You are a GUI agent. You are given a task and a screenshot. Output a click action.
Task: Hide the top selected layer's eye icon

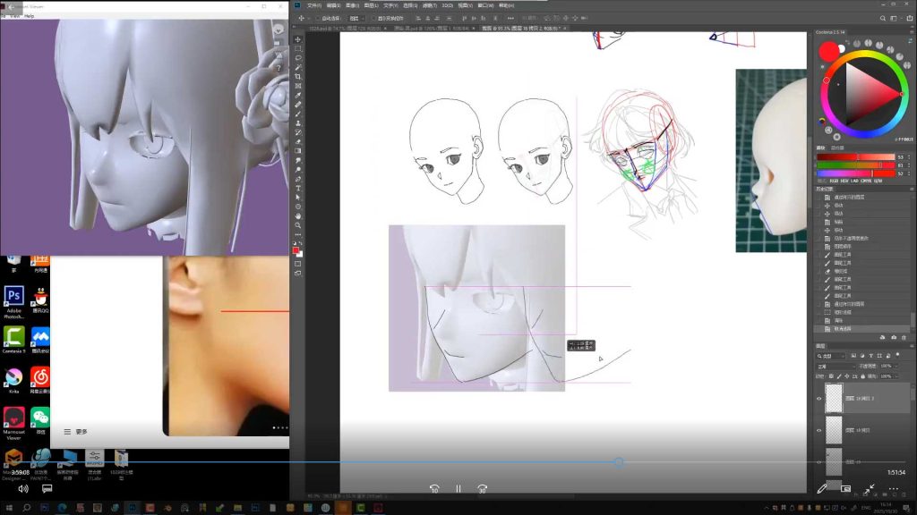pos(818,399)
